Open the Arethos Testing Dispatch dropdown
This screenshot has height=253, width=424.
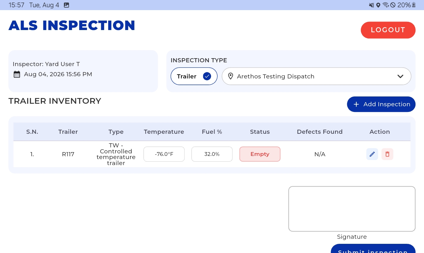(x=316, y=76)
